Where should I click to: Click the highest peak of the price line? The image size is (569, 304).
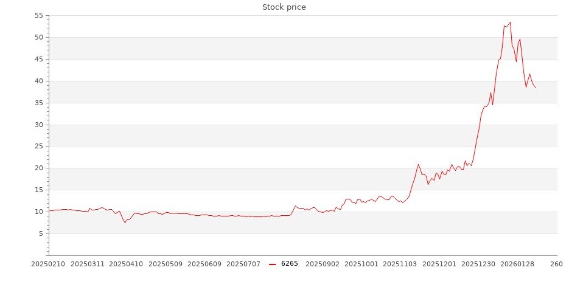click(510, 22)
